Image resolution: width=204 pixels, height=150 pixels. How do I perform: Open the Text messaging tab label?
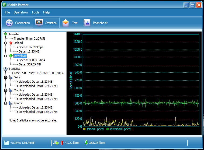(75, 23)
